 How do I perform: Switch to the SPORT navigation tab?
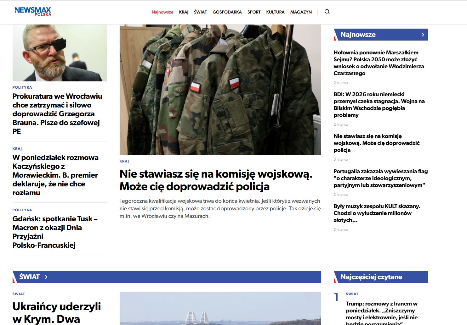tap(254, 12)
